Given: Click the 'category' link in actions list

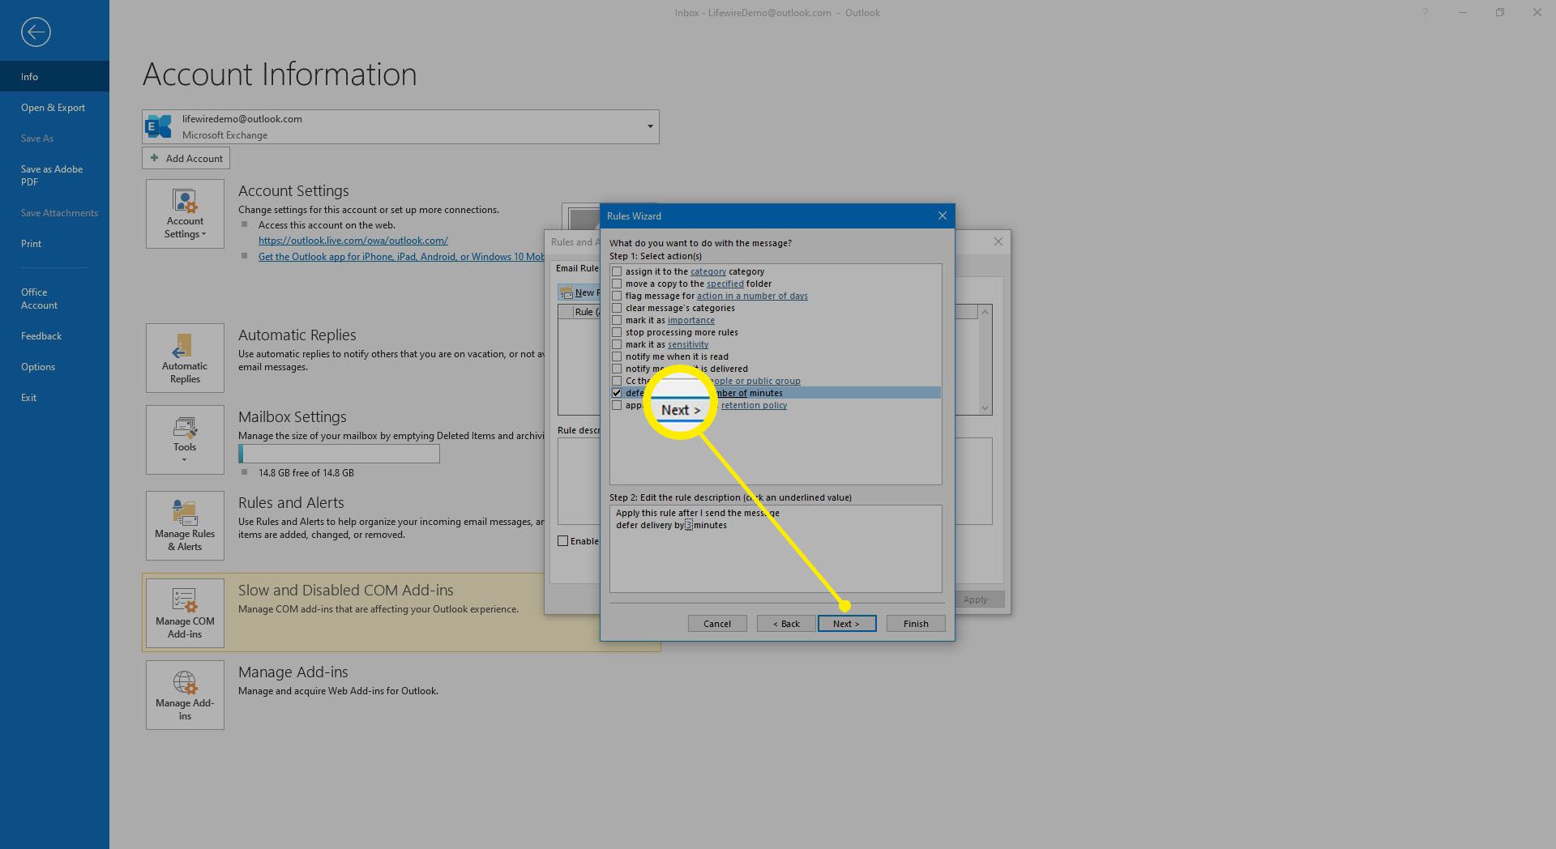Looking at the screenshot, I should [x=708, y=271].
